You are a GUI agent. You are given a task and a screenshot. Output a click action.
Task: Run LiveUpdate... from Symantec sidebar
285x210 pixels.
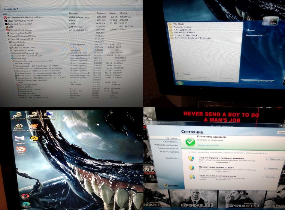(173, 158)
